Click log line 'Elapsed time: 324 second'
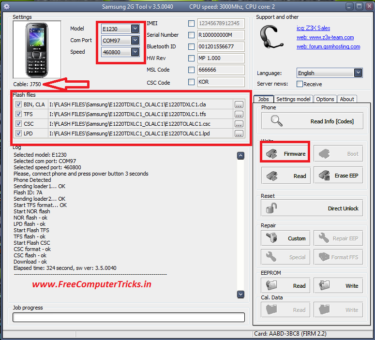 point(65,268)
